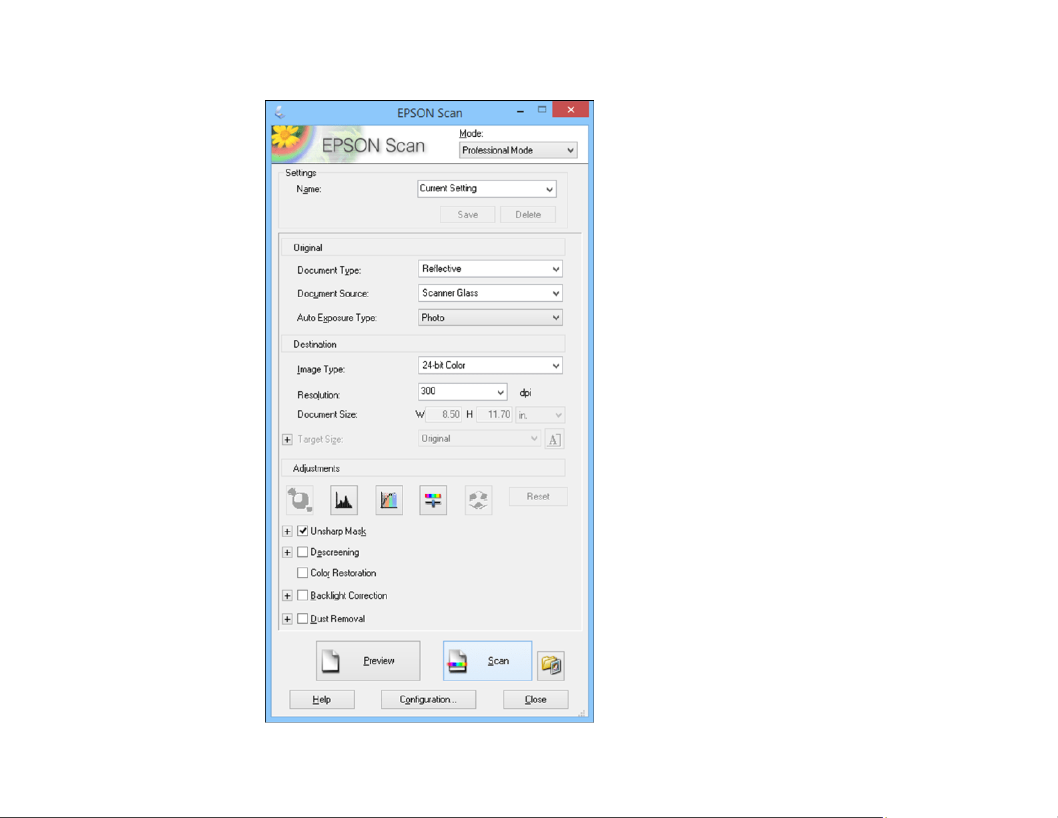Viewport: 1058px width, 818px height.
Task: Click the Auto Exposure adjustment icon
Action: [300, 500]
